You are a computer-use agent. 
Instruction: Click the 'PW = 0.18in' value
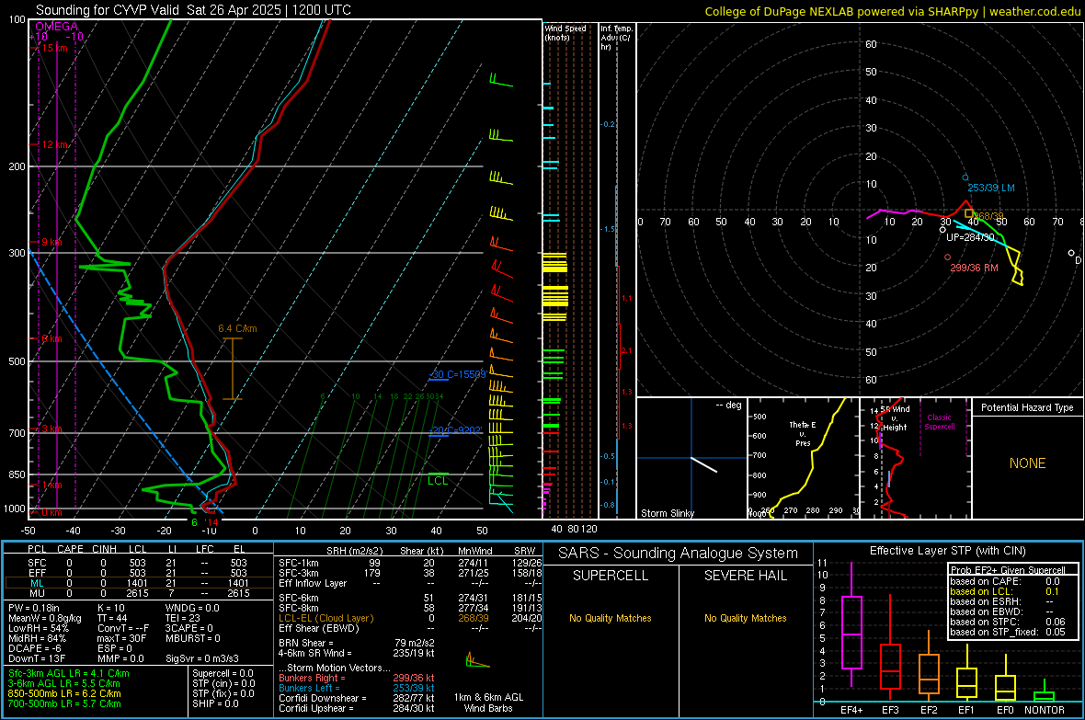[x=35, y=608]
